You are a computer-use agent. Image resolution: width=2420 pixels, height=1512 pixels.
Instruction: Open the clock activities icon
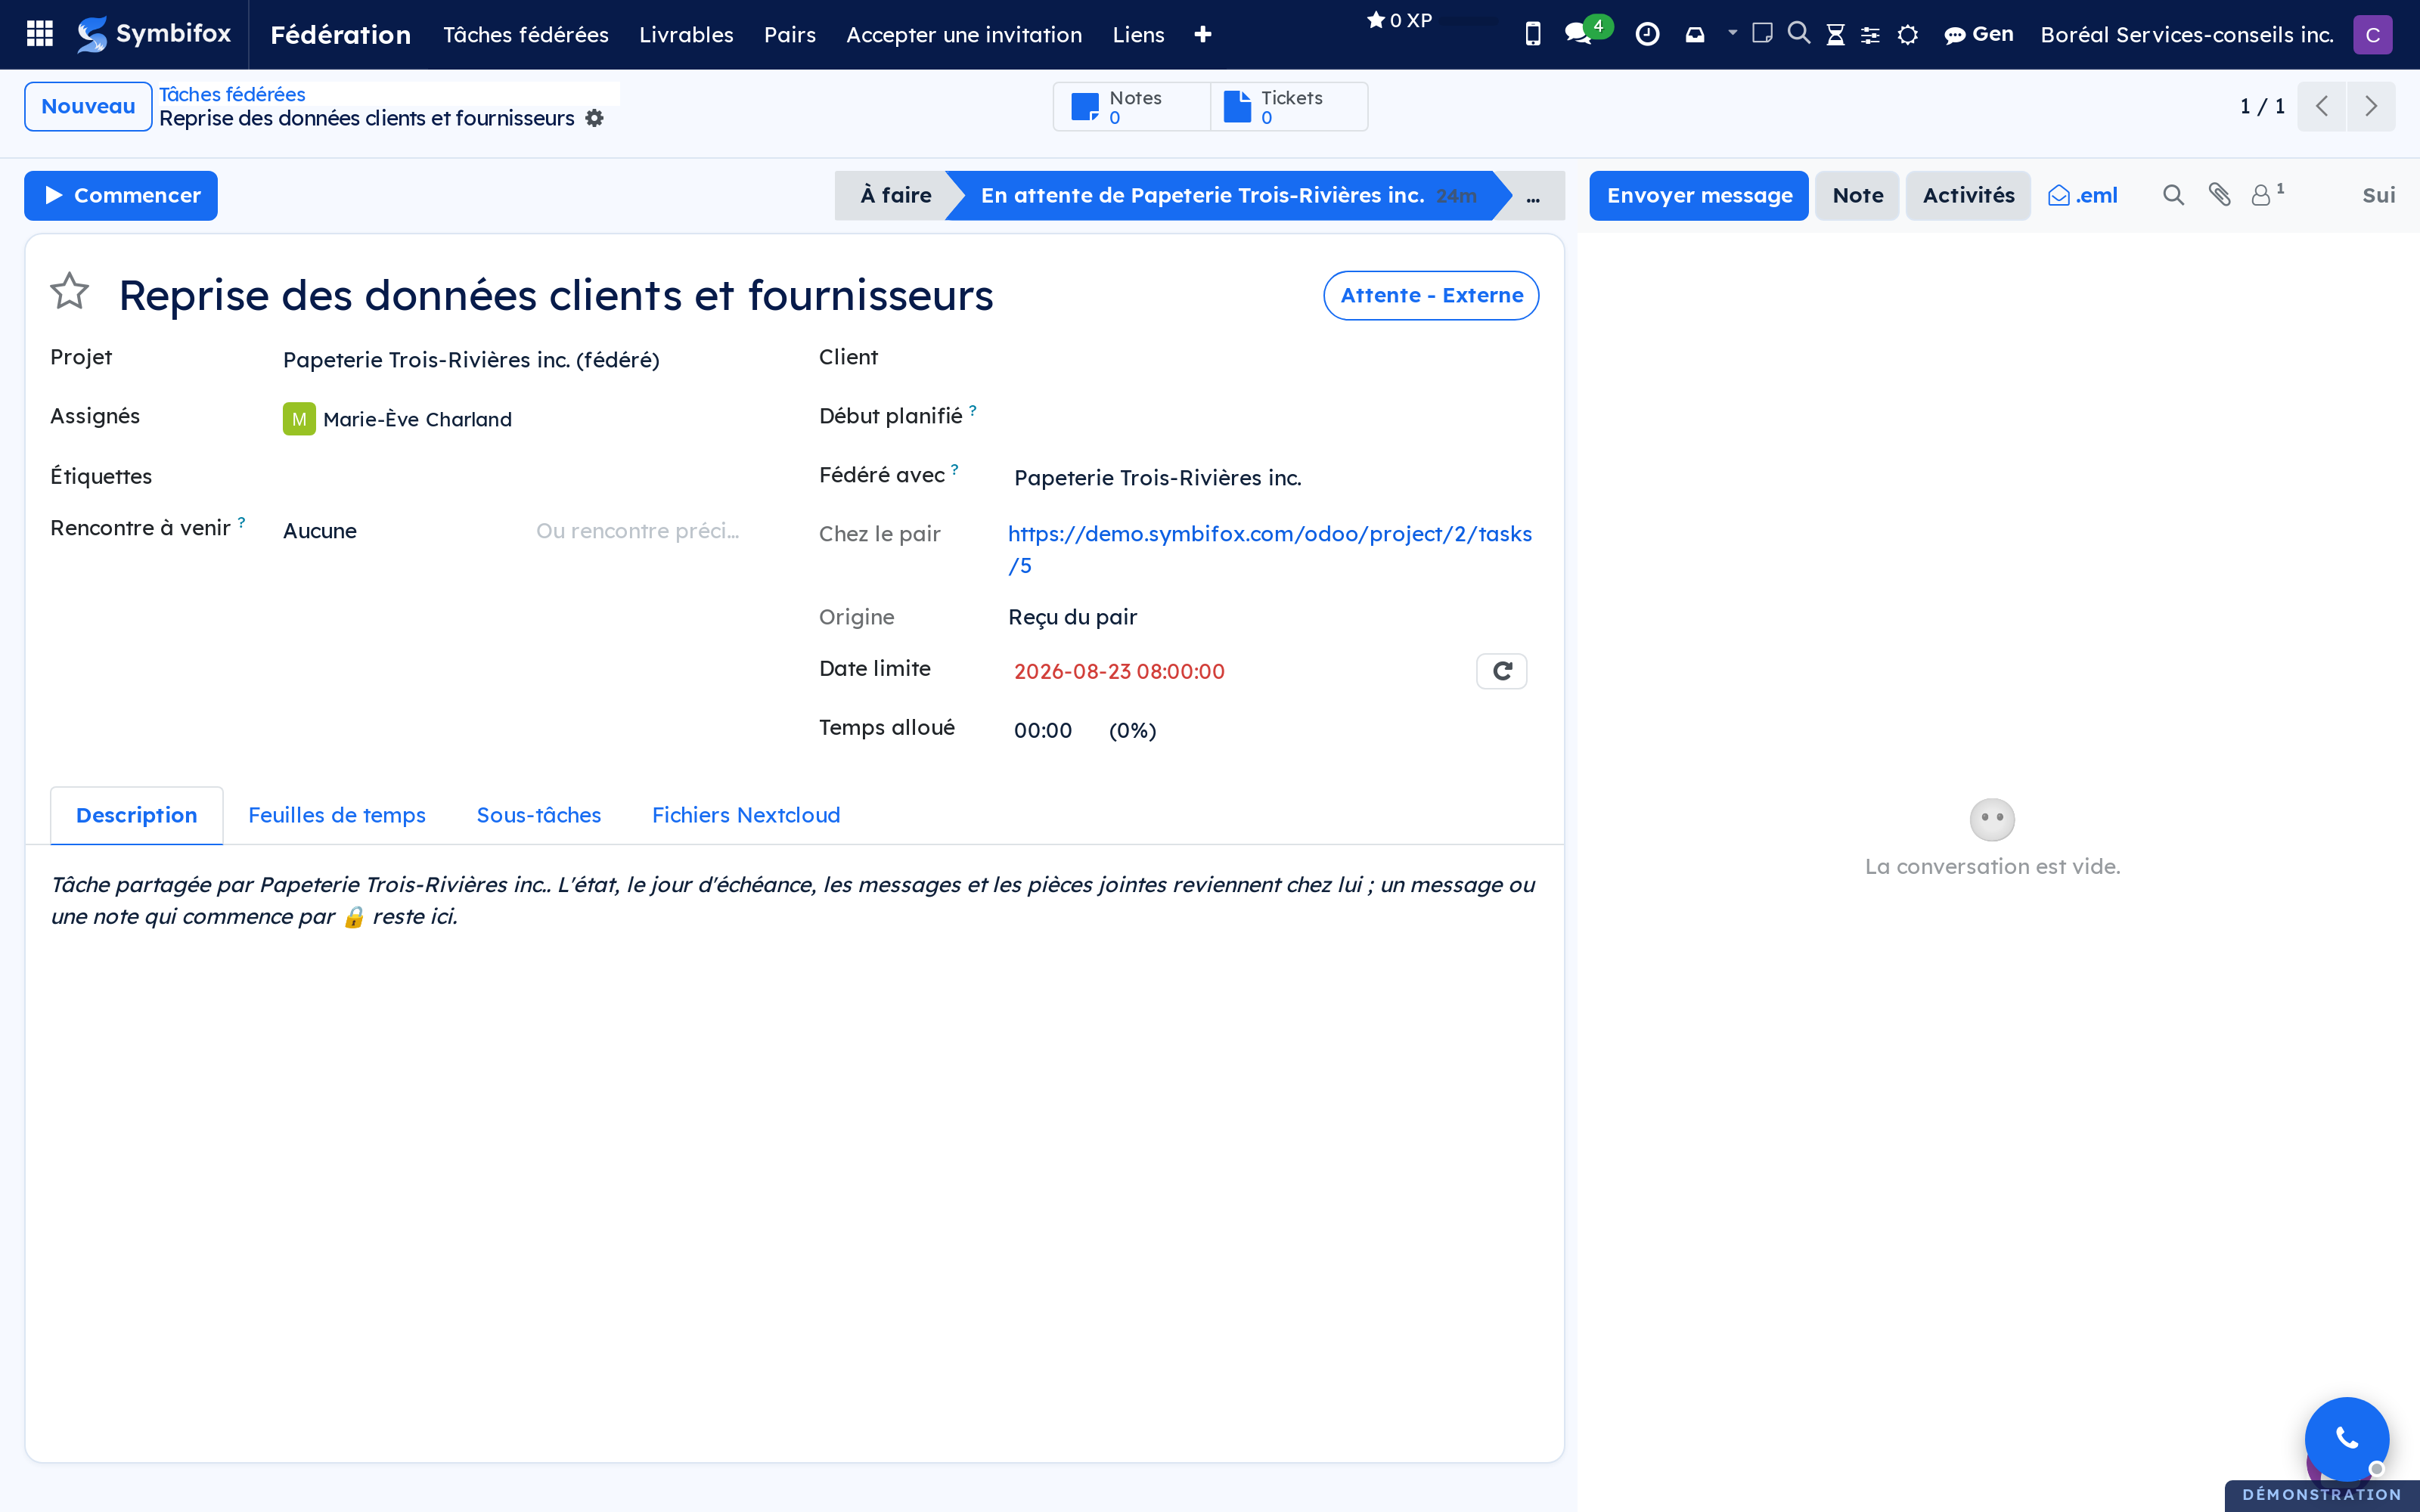(1647, 34)
